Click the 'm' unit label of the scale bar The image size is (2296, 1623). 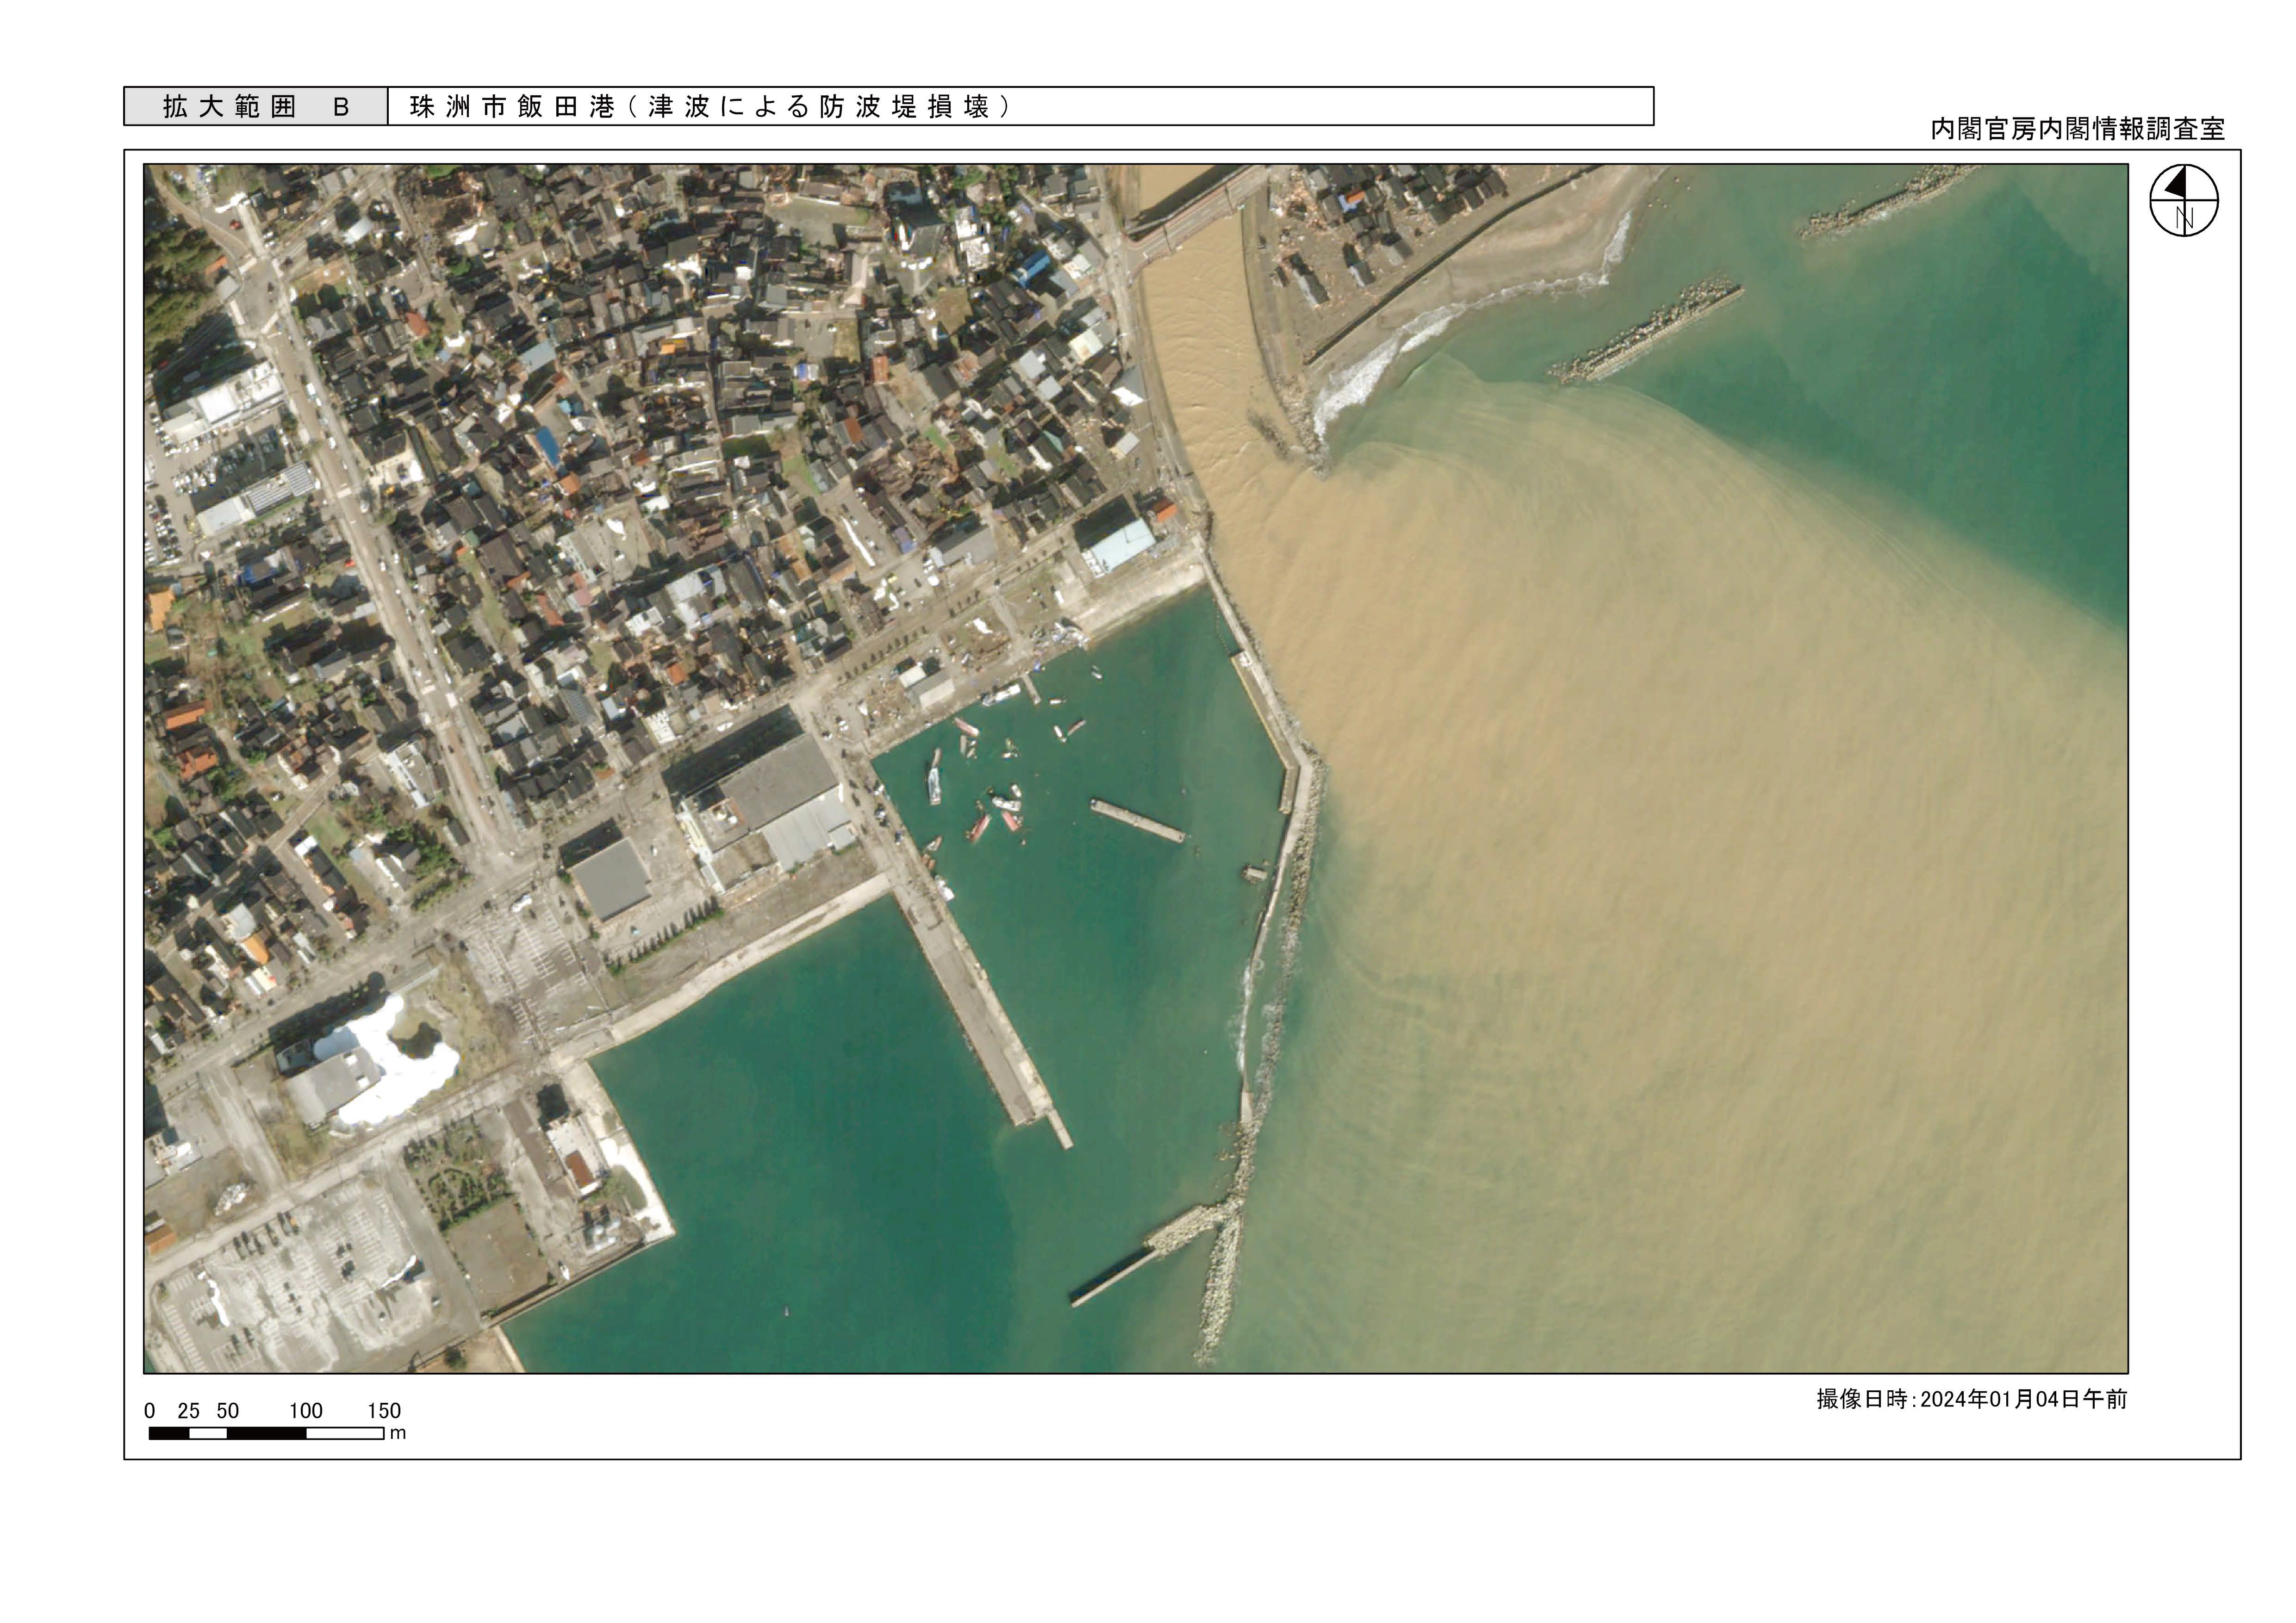398,1433
